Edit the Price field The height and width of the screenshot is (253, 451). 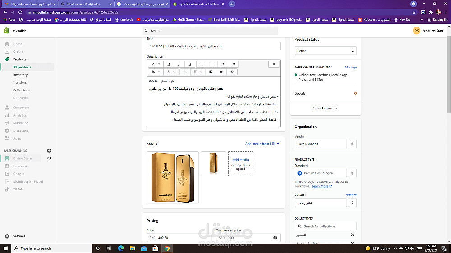coord(180,238)
